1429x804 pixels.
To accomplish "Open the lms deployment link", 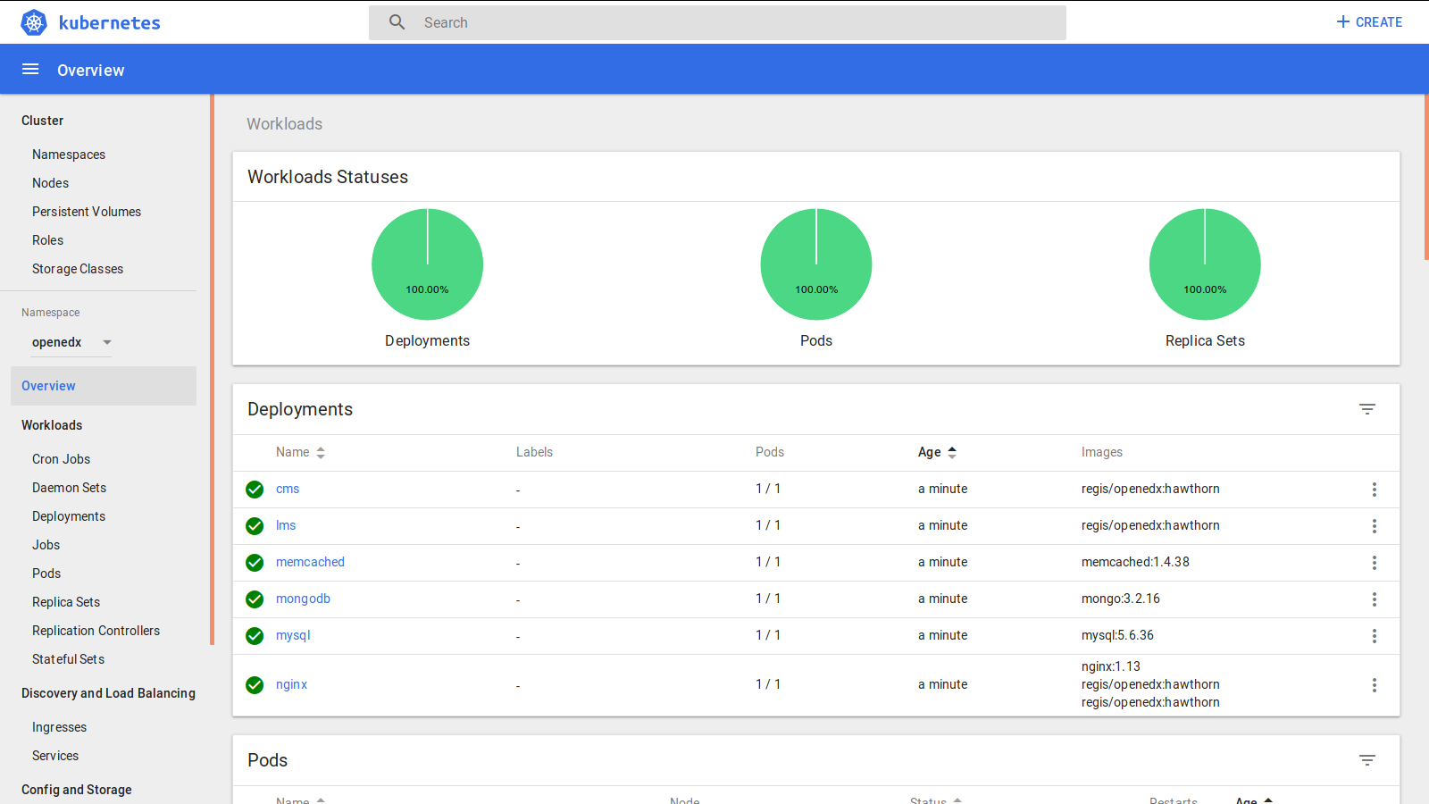I will pyautogui.click(x=285, y=525).
